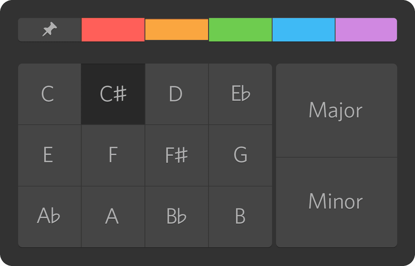
Task: Choose the B note button
Action: 240,216
